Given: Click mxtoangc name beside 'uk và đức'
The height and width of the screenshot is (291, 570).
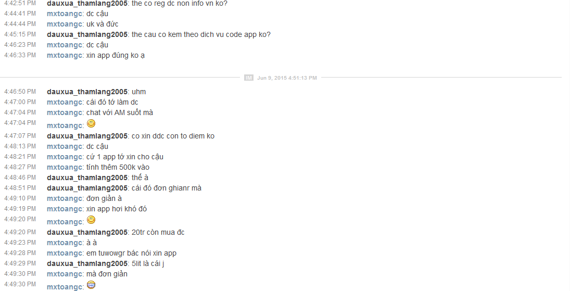Looking at the screenshot, I should (65, 24).
